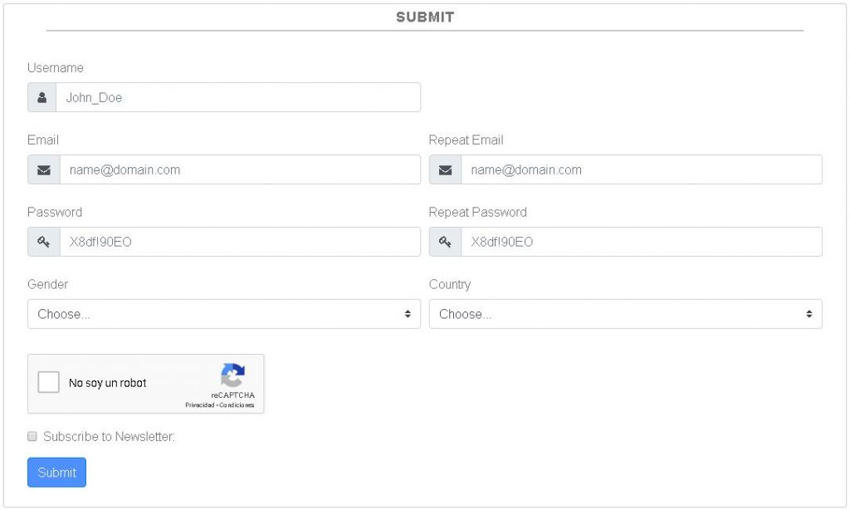Check the 'No soy un robot' checkbox
This screenshot has height=510, width=850.
(x=49, y=383)
